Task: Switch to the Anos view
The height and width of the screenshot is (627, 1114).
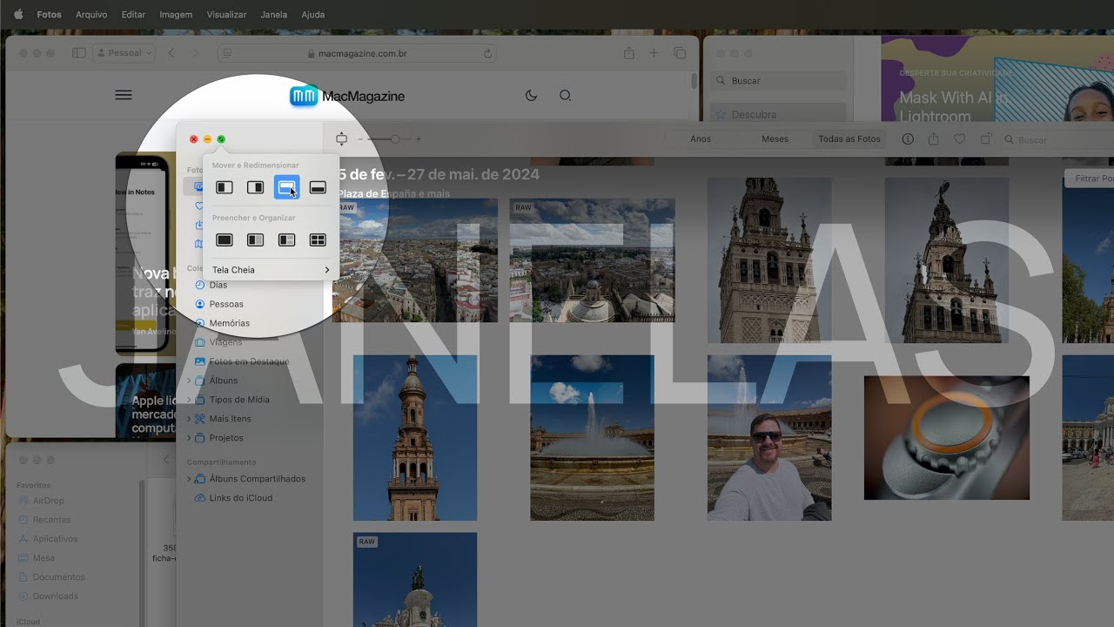Action: [701, 139]
